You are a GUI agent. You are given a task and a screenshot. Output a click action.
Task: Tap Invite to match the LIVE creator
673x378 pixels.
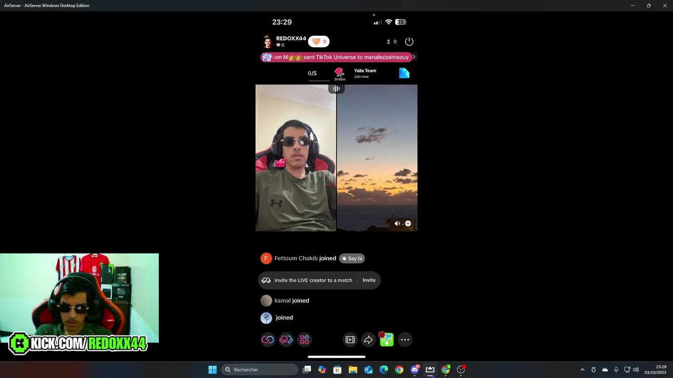369,280
